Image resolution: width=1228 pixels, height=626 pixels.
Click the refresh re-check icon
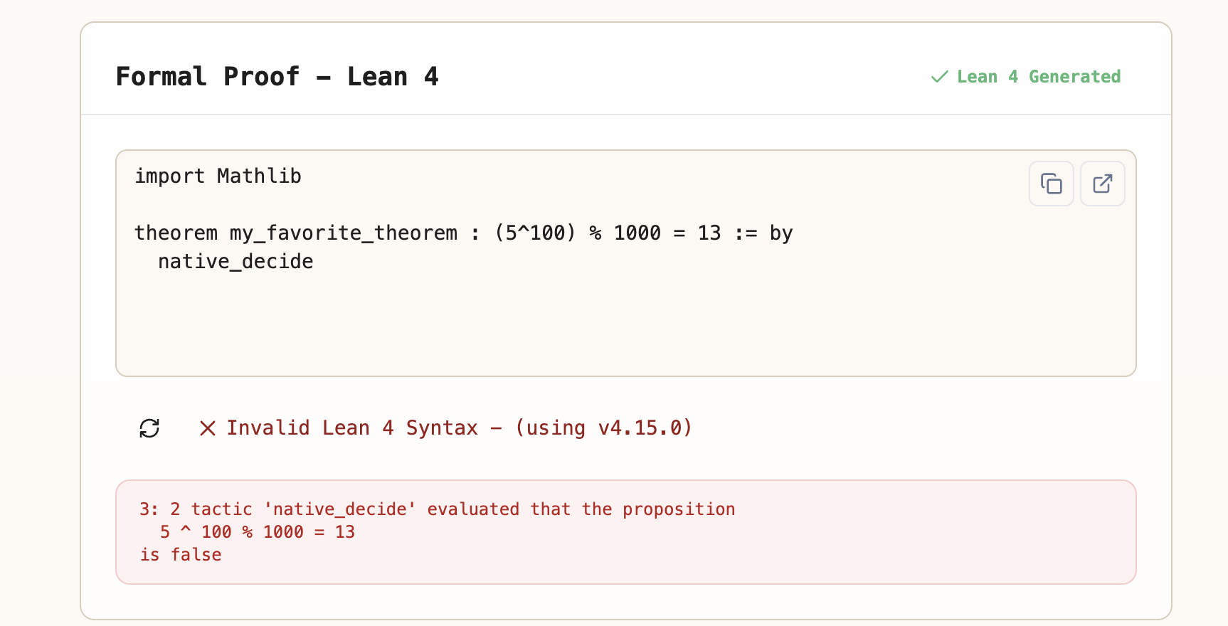click(149, 428)
